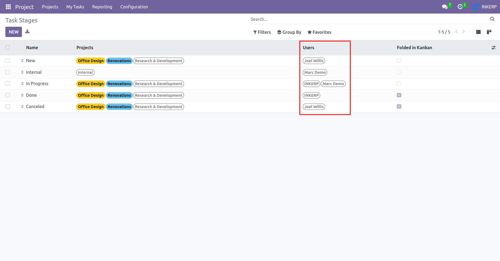
Task: Click the search magnifier icon
Action: (x=492, y=19)
